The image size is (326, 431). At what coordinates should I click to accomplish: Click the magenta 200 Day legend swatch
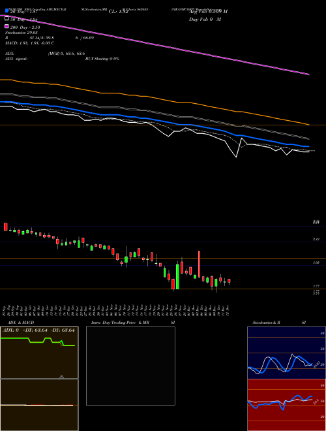pyautogui.click(x=7, y=26)
